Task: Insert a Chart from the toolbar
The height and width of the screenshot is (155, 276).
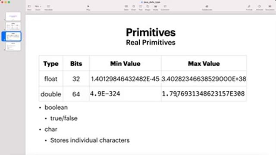Action: pyautogui.click(x=134, y=8)
